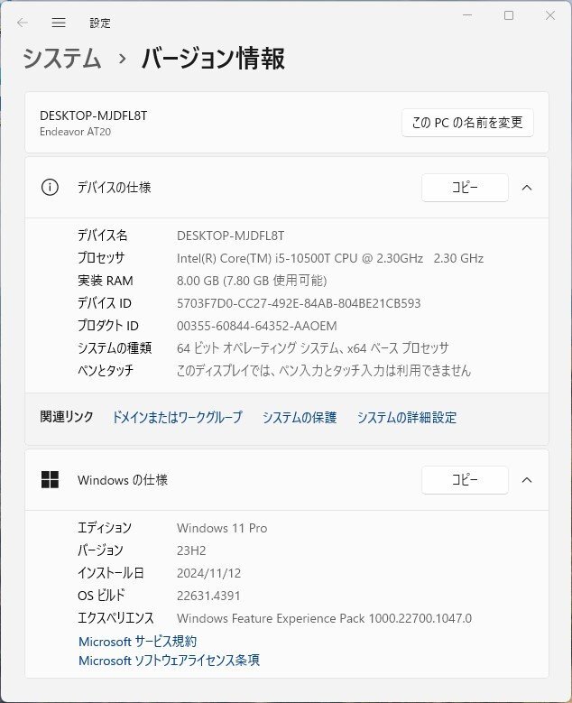The image size is (572, 703).
Task: Collapse the Windows の仕様 section chevron
Action: pyautogui.click(x=527, y=480)
